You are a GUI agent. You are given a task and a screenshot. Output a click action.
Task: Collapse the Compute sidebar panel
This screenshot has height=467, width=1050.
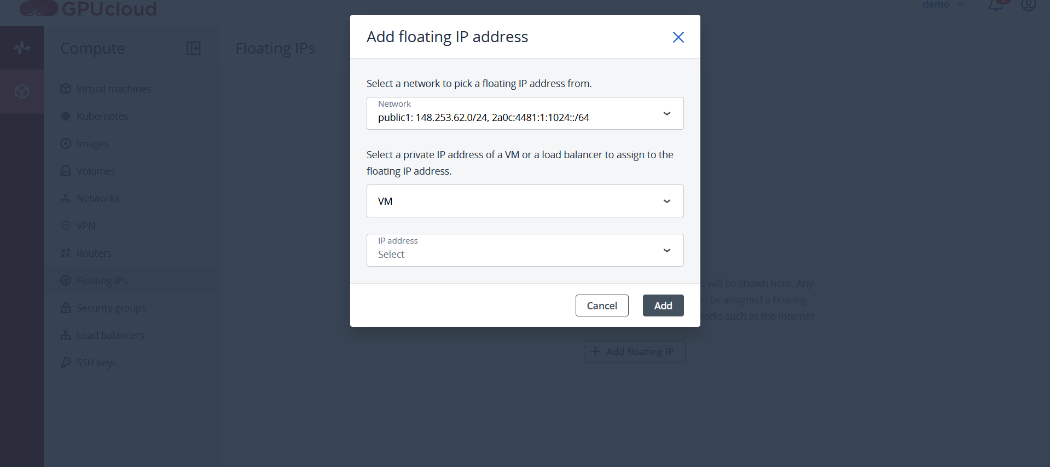[194, 48]
